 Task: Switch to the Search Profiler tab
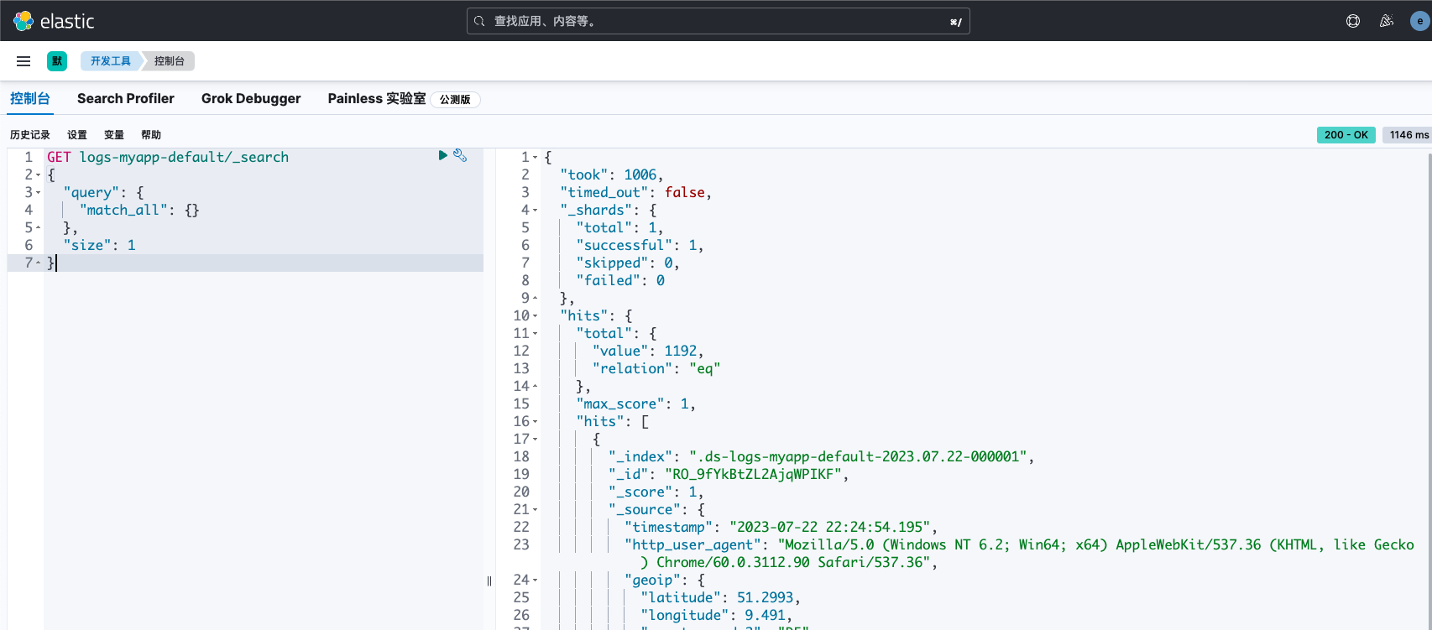click(126, 98)
